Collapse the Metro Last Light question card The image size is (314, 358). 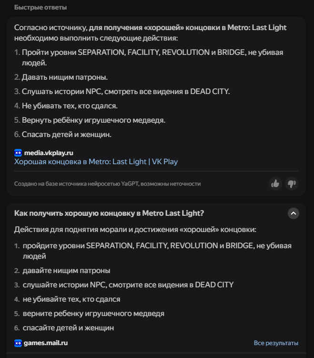pos(293,213)
